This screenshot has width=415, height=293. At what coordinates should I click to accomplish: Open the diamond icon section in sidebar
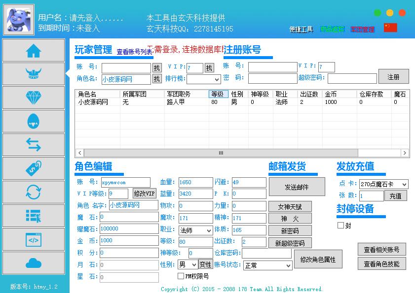pyautogui.click(x=34, y=98)
